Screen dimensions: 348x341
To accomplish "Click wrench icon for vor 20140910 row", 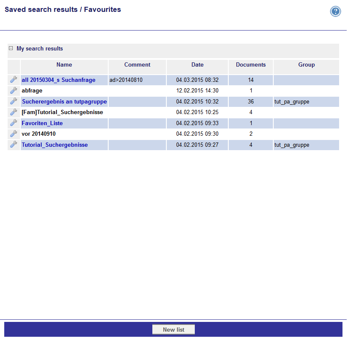I will tap(14, 134).
